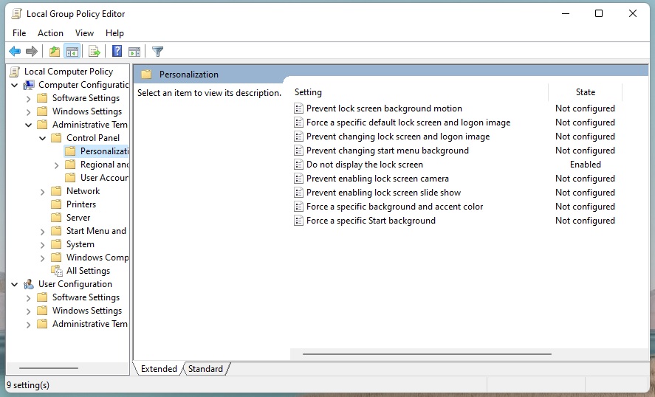
Task: Click horizontal scrollbar of the console tree
Action: [49, 368]
